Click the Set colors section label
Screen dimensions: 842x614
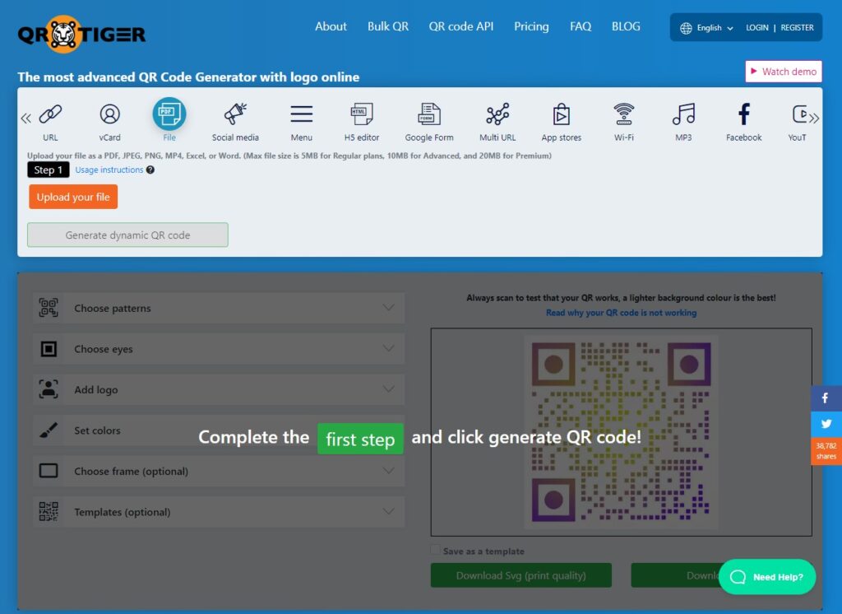click(x=97, y=430)
